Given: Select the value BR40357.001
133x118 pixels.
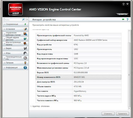Looking at the screenshot, I should 79,77.
